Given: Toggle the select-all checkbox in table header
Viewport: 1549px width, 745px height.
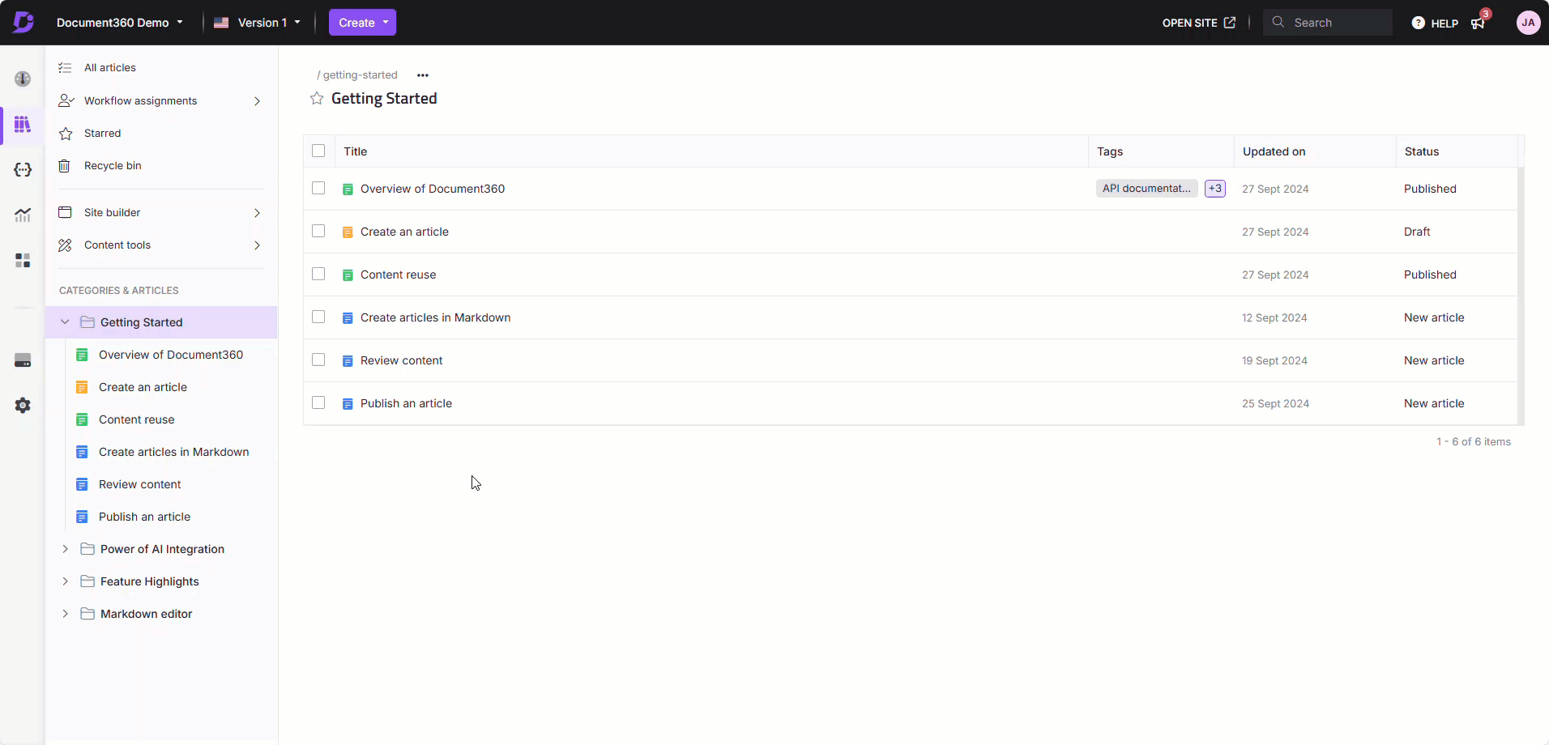Looking at the screenshot, I should [318, 151].
